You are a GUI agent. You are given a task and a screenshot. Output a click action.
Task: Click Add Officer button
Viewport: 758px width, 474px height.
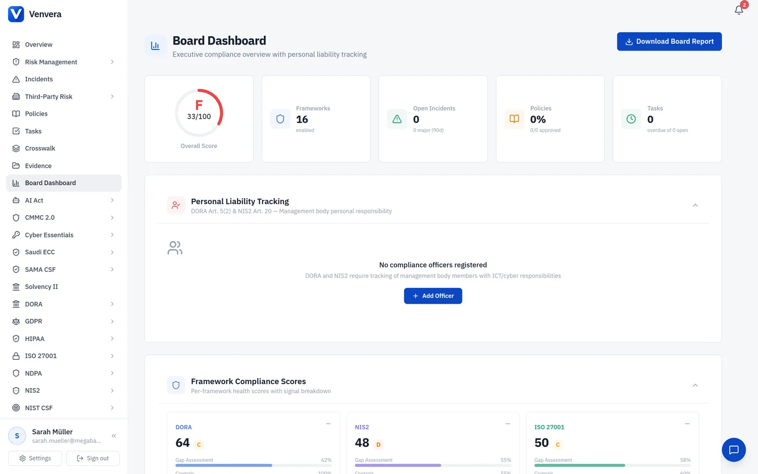tap(433, 296)
